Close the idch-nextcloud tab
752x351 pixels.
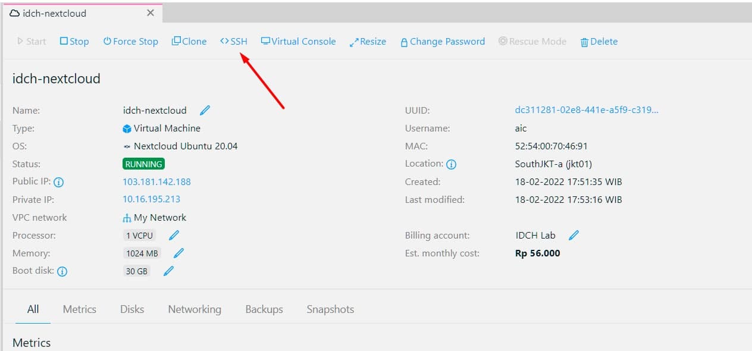[x=151, y=12]
